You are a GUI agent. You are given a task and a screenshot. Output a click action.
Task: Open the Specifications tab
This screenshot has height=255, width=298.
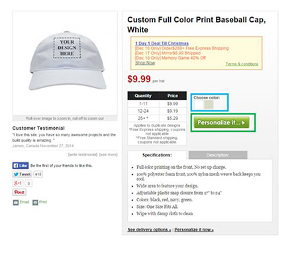tap(157, 155)
